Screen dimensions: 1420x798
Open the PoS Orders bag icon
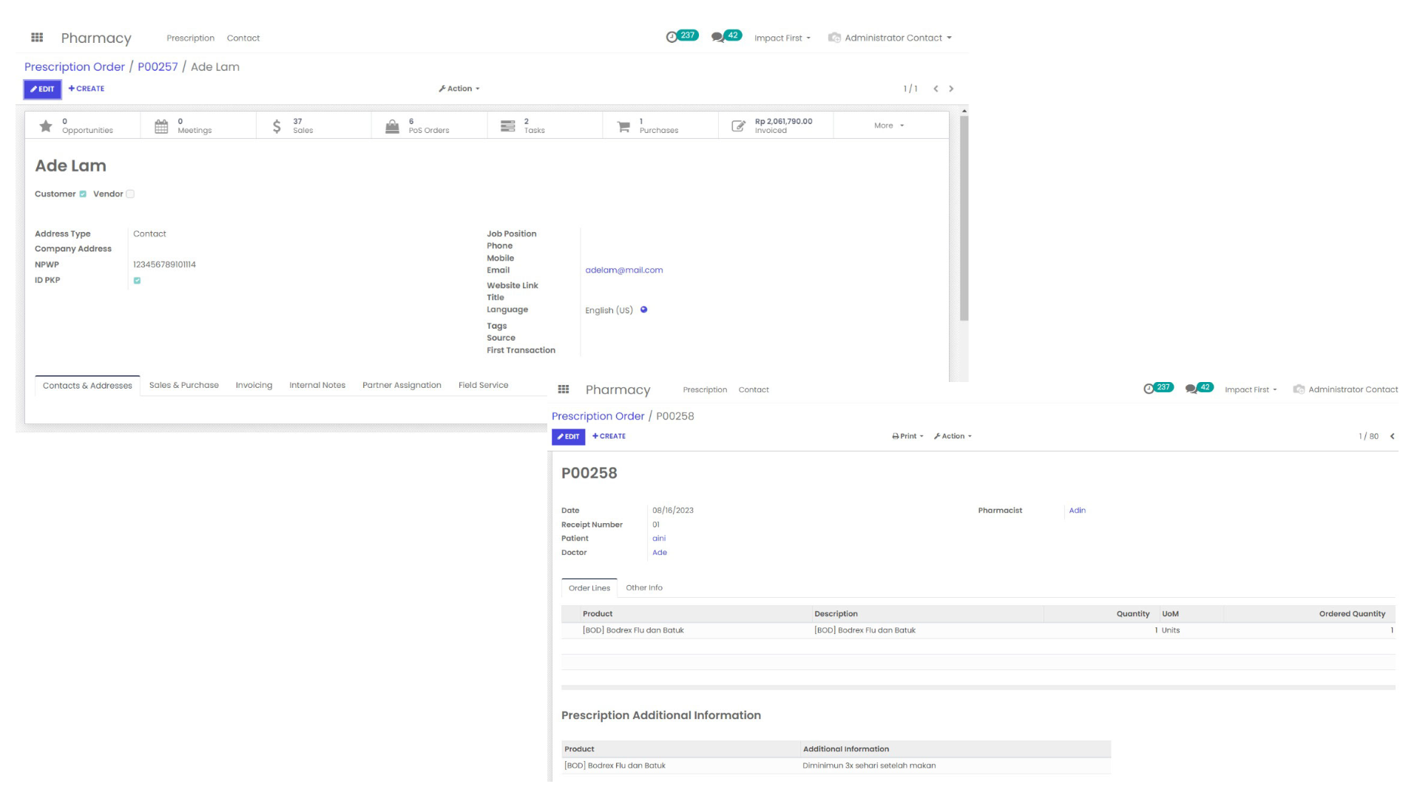click(392, 126)
